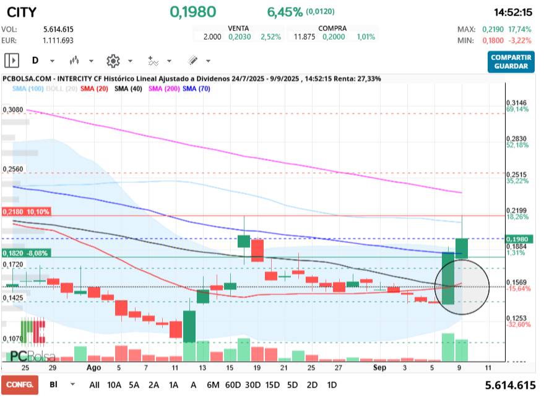Click the red 0,2180 10,10% level label
Screen dimensions: 544x398
(x=27, y=212)
